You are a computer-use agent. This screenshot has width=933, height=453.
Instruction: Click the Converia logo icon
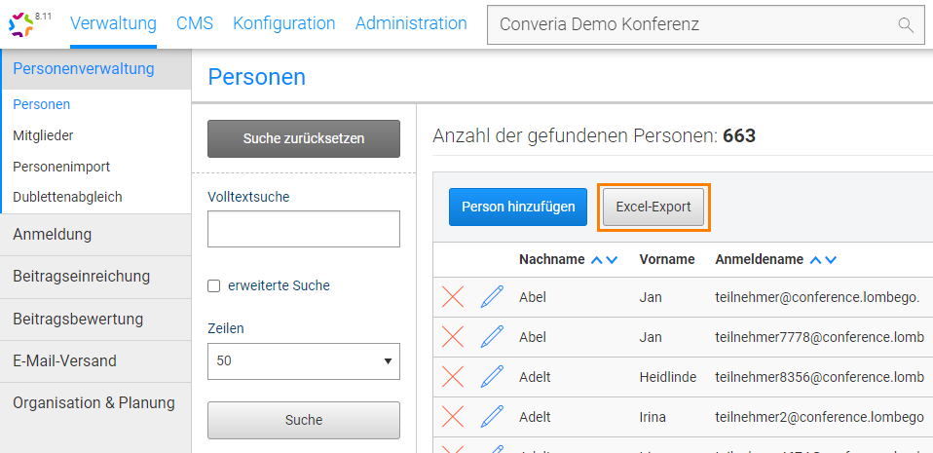(21, 23)
